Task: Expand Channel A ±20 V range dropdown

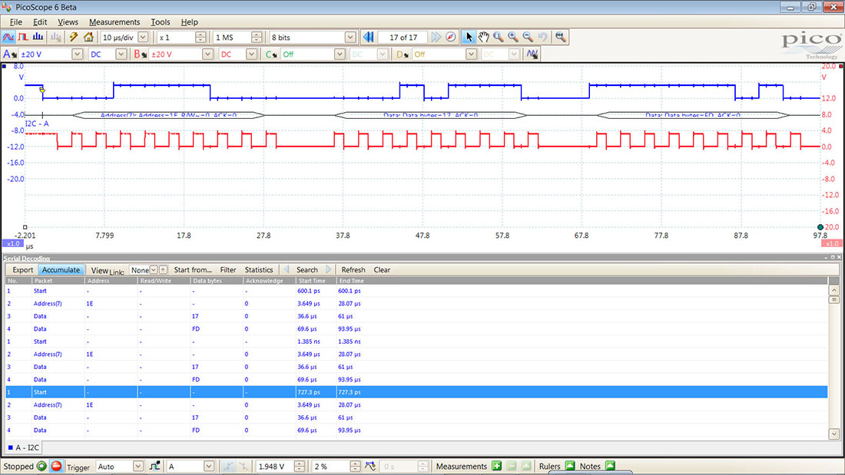Action: pyautogui.click(x=77, y=54)
